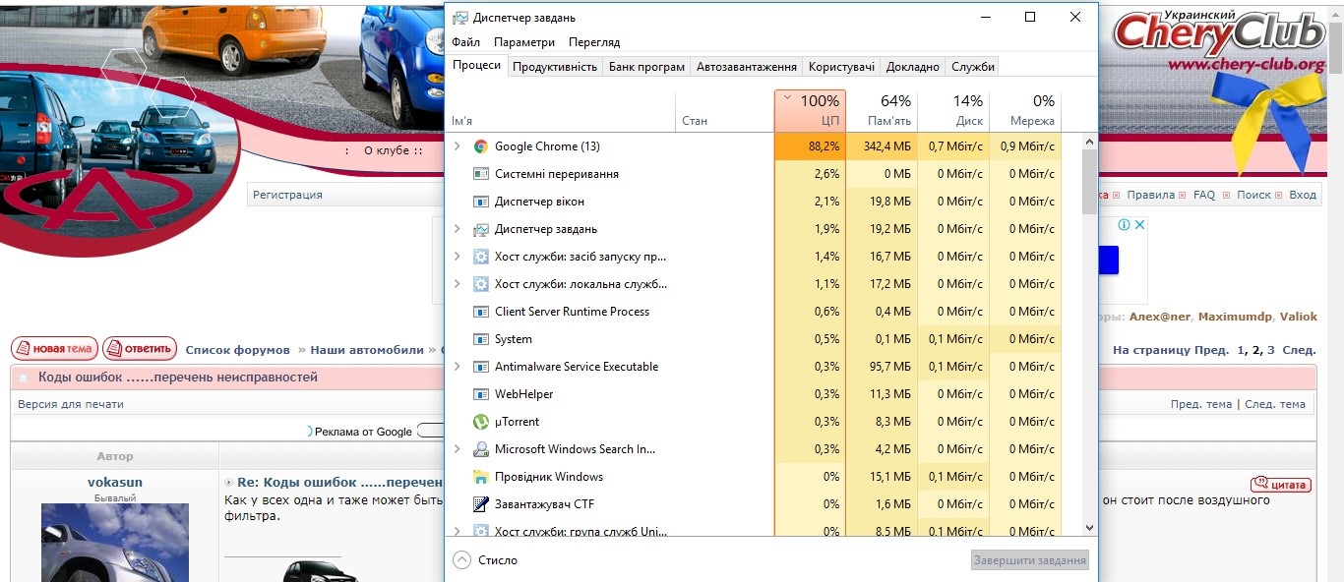Click the ответить forum button
Viewport: 1344px width, 582px height.
(140, 349)
